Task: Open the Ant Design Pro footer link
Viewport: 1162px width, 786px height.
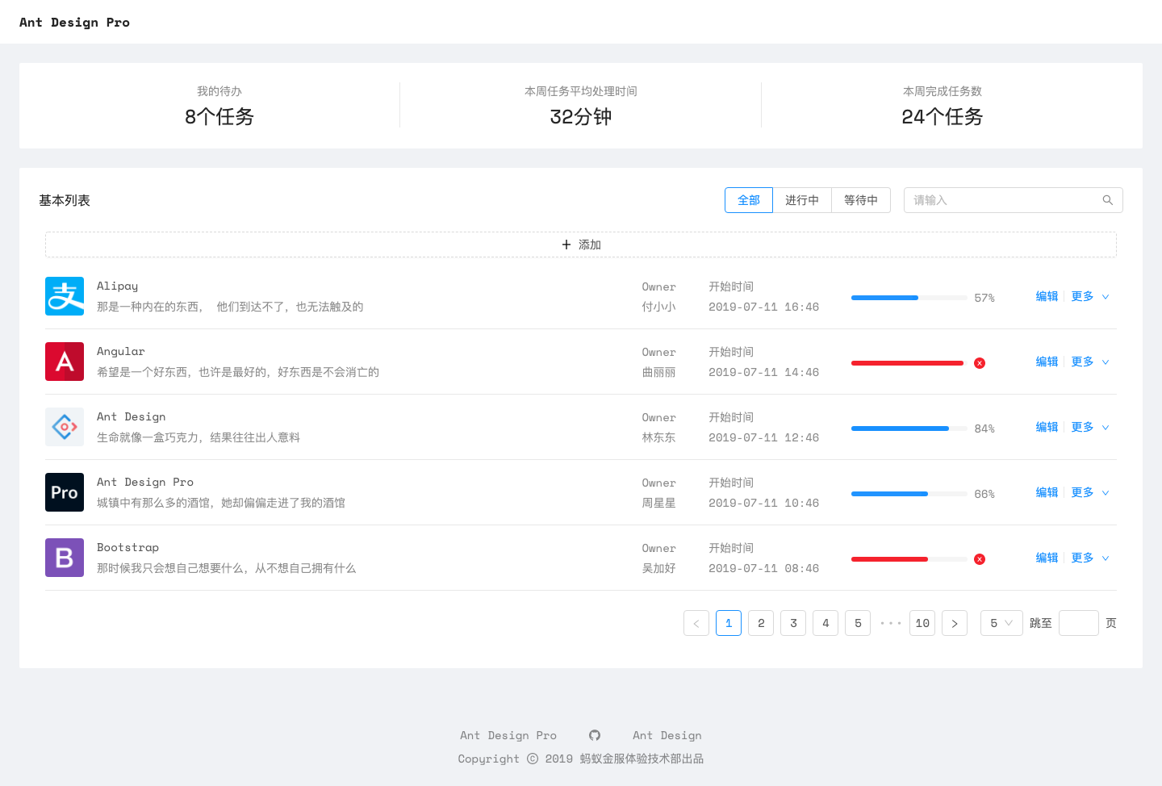Action: coord(508,735)
